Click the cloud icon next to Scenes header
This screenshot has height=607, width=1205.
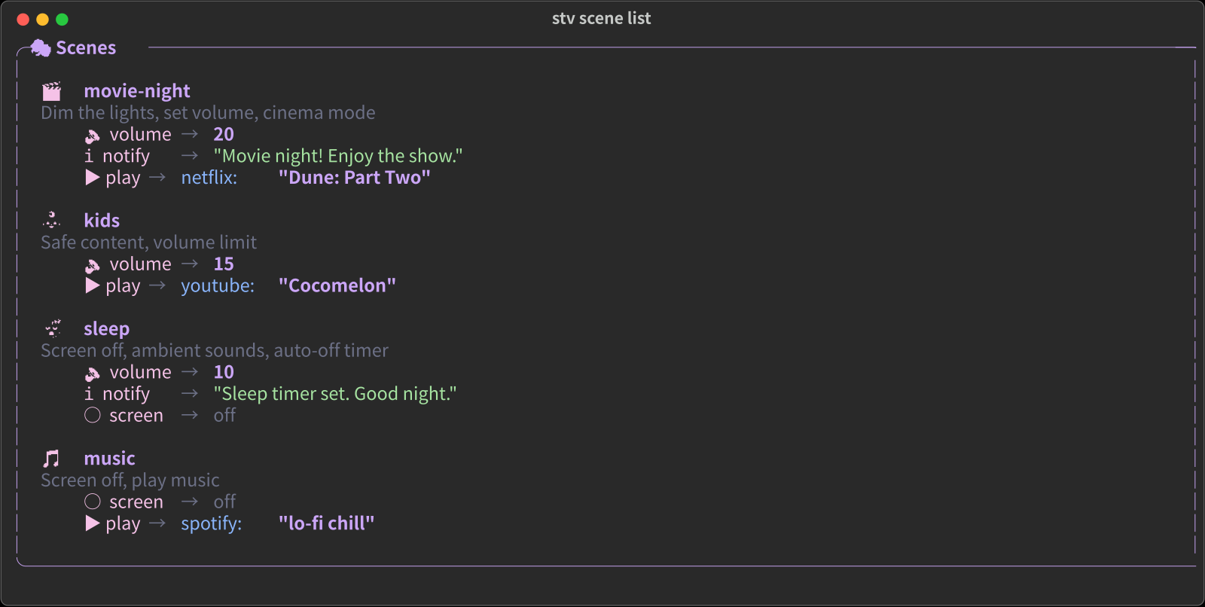point(39,47)
